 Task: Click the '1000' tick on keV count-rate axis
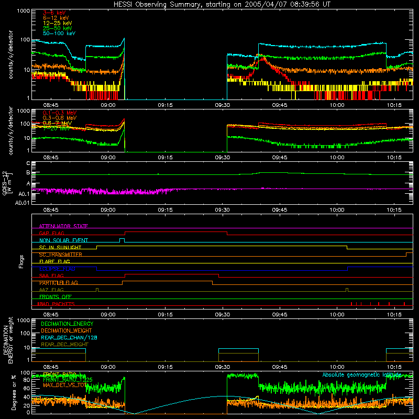click(x=24, y=11)
